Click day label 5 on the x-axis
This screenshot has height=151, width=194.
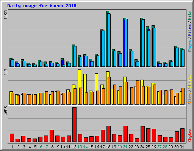tap(35, 147)
